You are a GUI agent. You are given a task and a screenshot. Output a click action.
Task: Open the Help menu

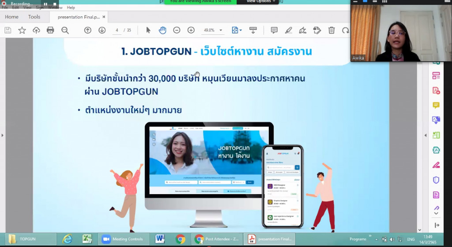[x=71, y=7]
